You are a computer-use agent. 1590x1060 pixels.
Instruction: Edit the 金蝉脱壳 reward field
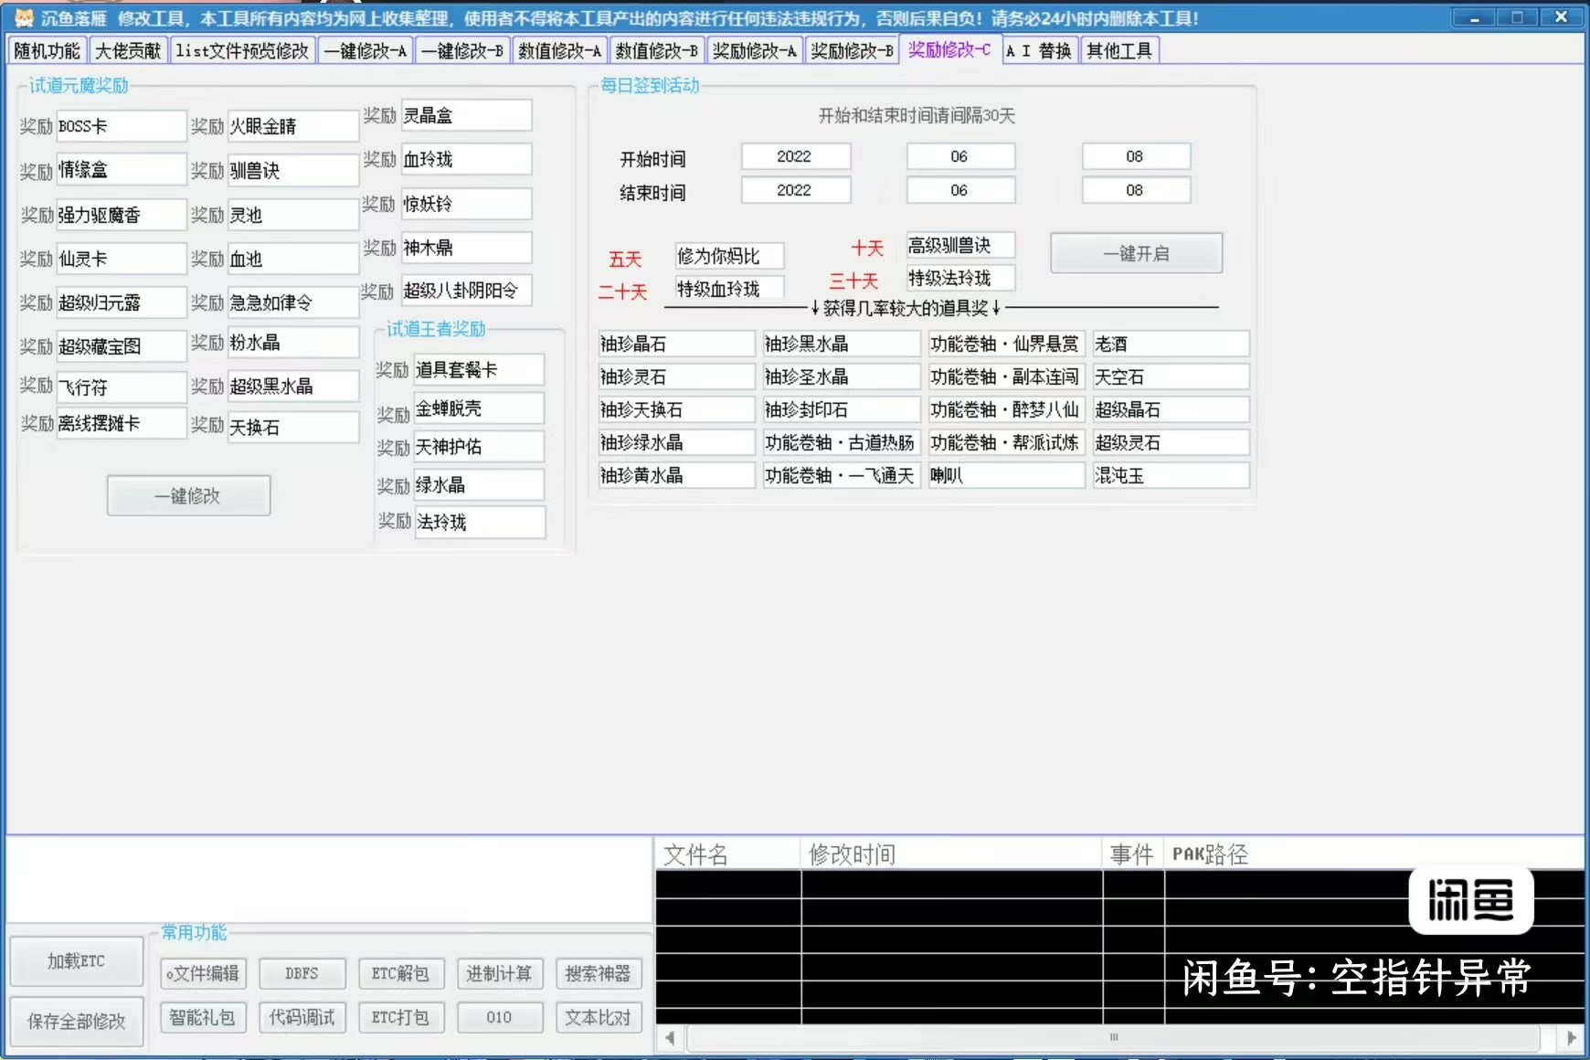[479, 408]
